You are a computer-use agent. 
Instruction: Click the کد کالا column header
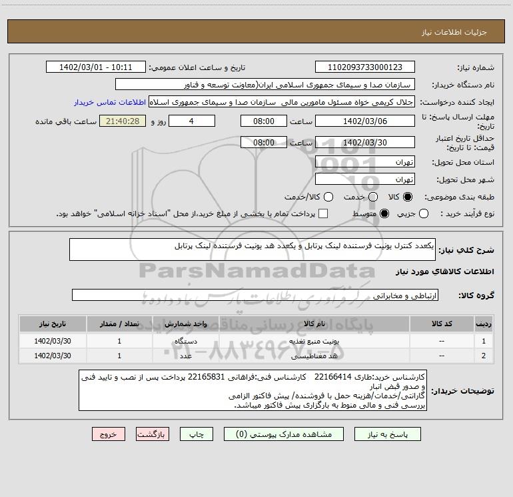(442, 324)
